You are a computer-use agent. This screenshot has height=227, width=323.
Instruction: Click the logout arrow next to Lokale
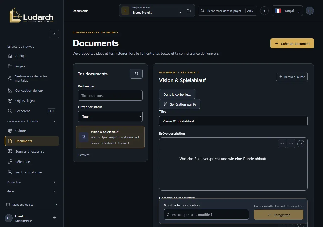pos(54,218)
